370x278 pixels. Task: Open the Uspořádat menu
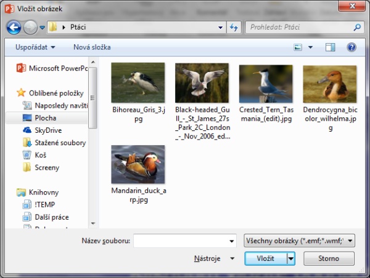click(35, 47)
